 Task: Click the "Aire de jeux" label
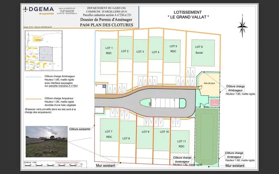[210, 83]
